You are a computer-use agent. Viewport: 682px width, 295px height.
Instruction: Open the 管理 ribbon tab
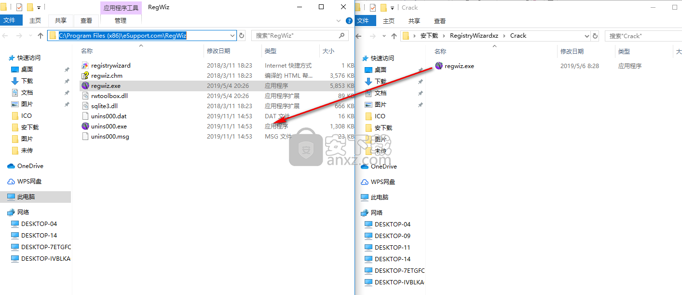click(121, 20)
